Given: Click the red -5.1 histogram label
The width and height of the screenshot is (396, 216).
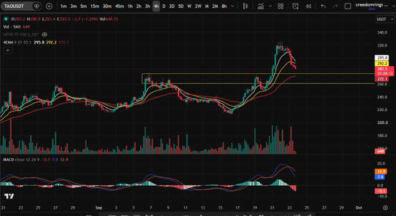Looking at the screenshot, I should (x=381, y=191).
